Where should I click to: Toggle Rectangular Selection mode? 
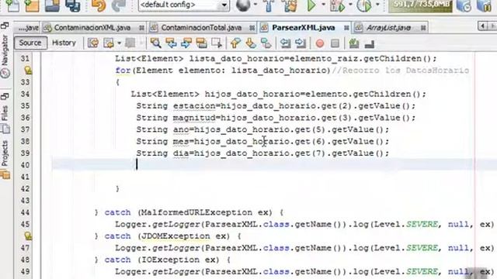[x=217, y=43]
